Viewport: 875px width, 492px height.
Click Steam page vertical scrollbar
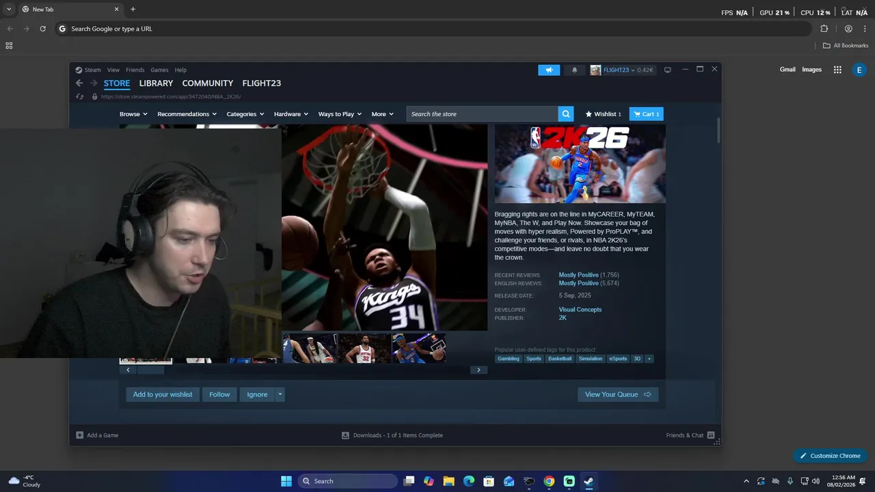[x=718, y=131]
